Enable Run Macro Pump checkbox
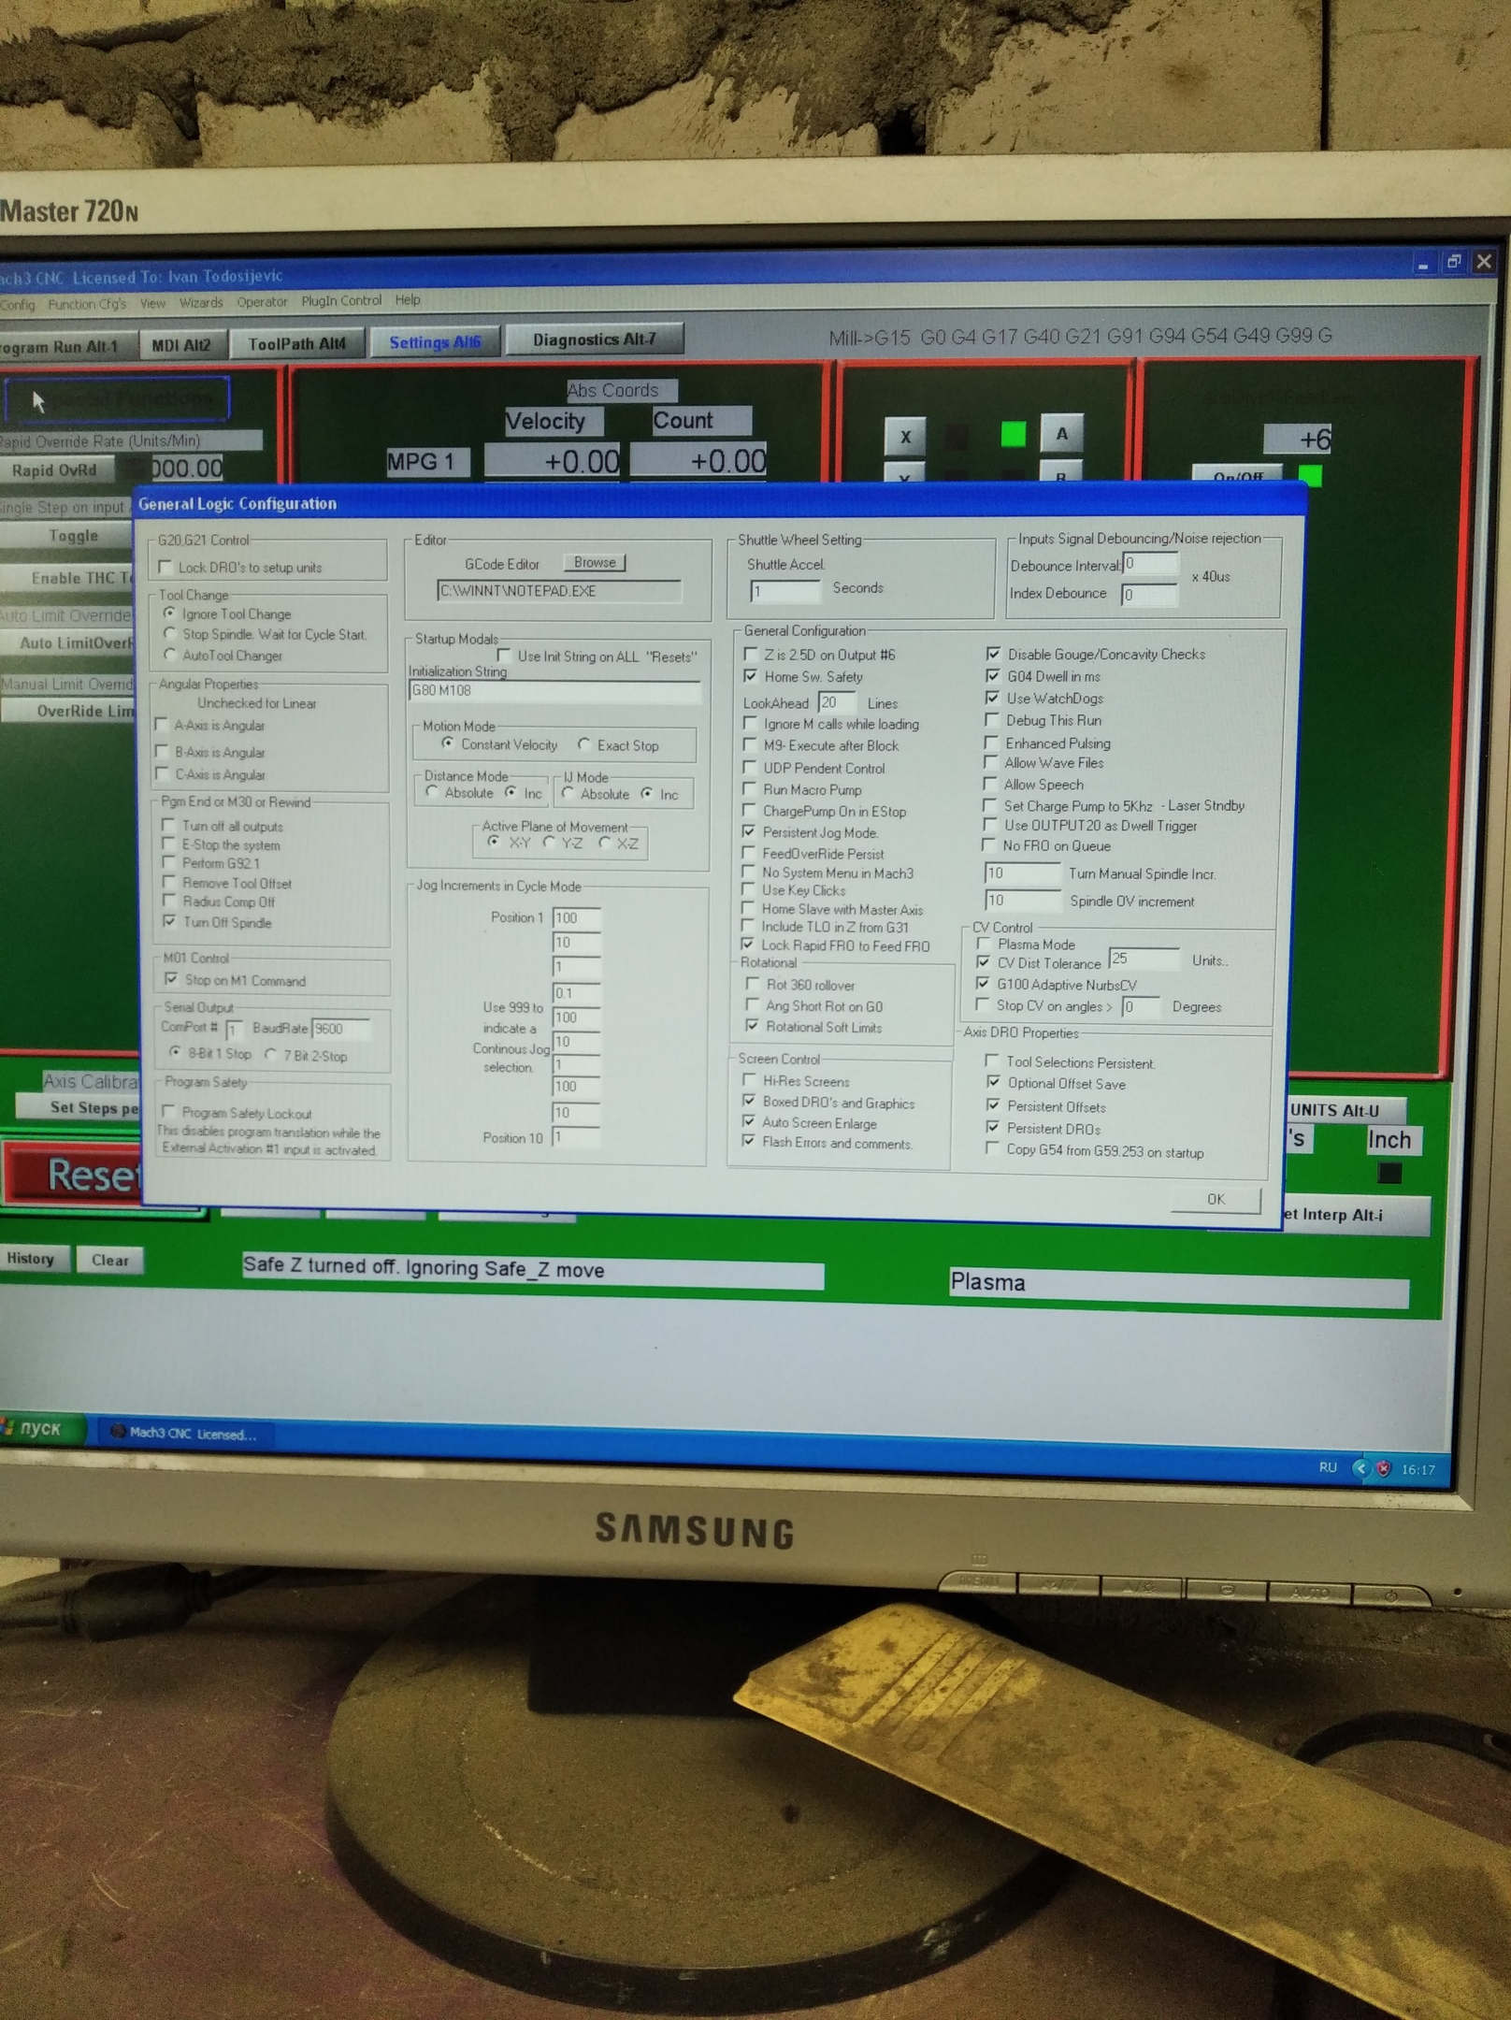Screen dimensions: 1511x2020 click(x=749, y=789)
